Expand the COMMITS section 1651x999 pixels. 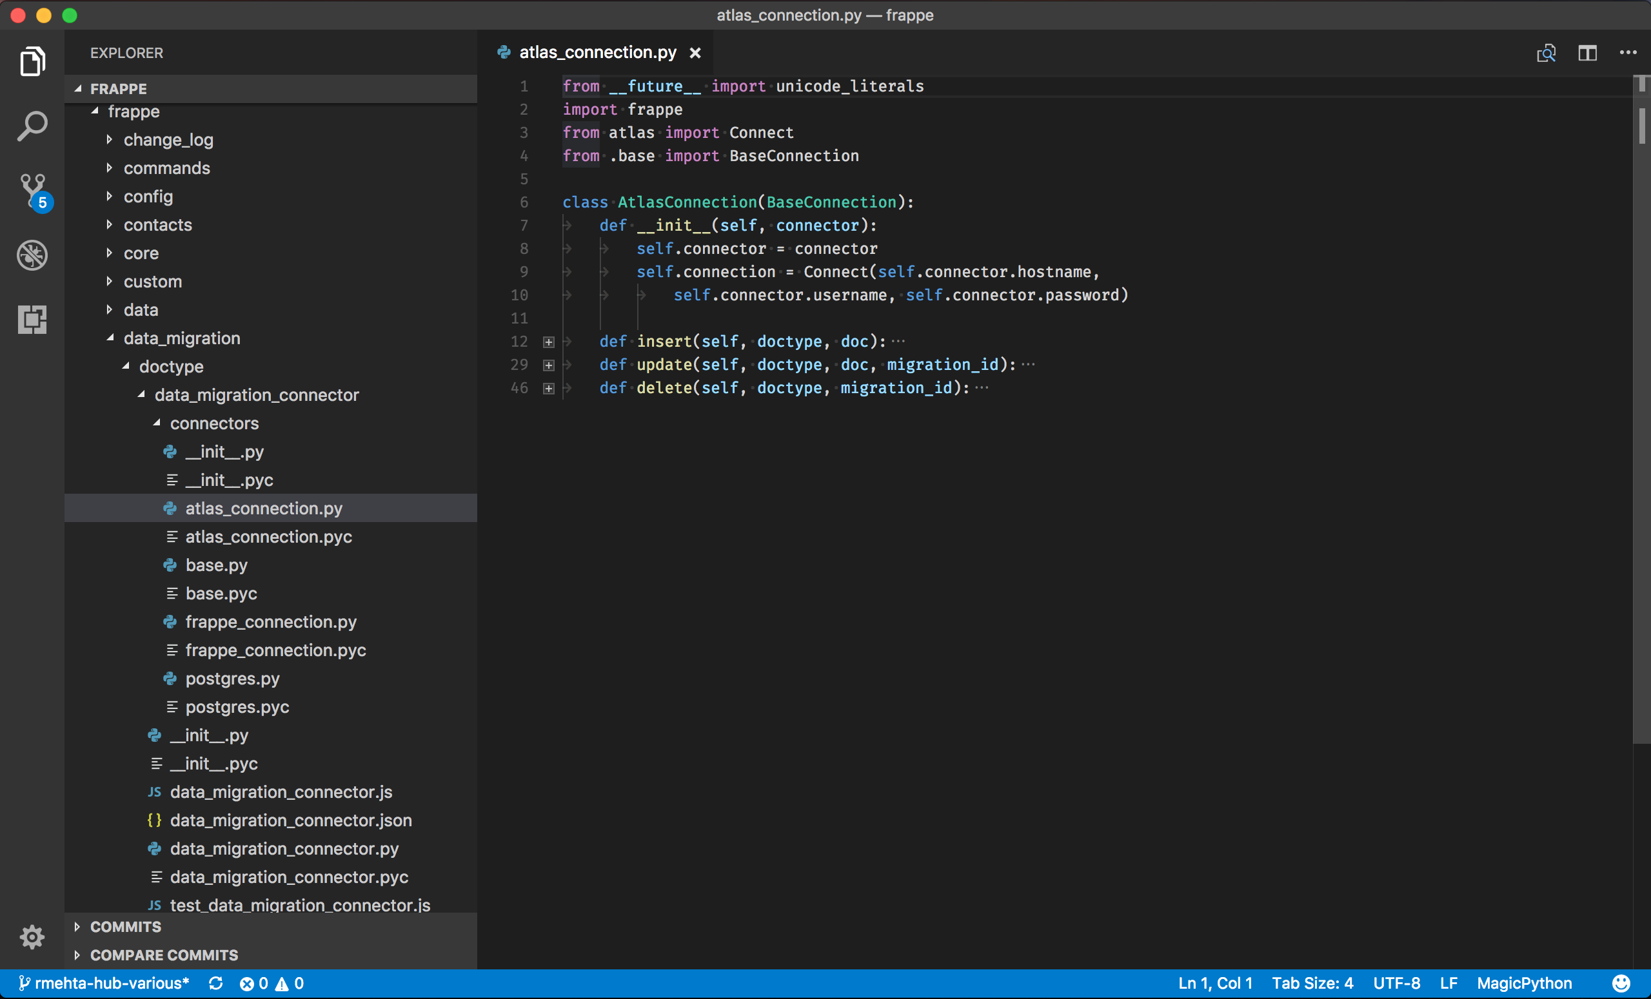(125, 927)
